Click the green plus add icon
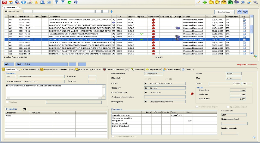 point(205,2)
